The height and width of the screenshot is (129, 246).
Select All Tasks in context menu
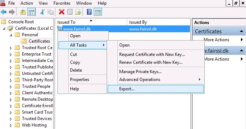point(83,45)
